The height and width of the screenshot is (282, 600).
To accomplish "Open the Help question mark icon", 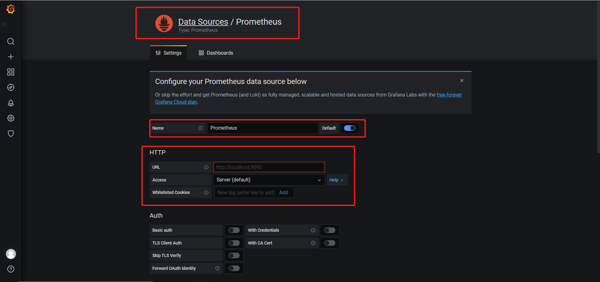I will (x=11, y=269).
